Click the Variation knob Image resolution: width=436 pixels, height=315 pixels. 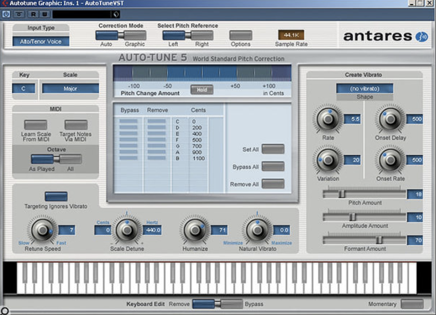pyautogui.click(x=328, y=160)
